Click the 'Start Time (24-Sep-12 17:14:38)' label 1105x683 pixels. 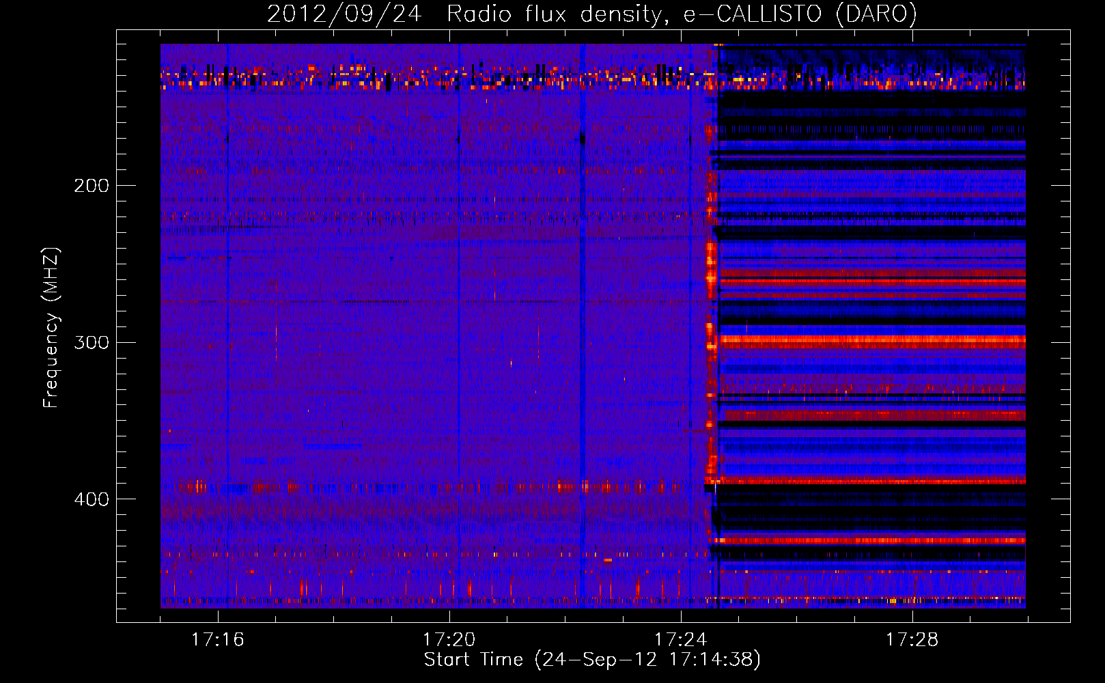(592, 660)
